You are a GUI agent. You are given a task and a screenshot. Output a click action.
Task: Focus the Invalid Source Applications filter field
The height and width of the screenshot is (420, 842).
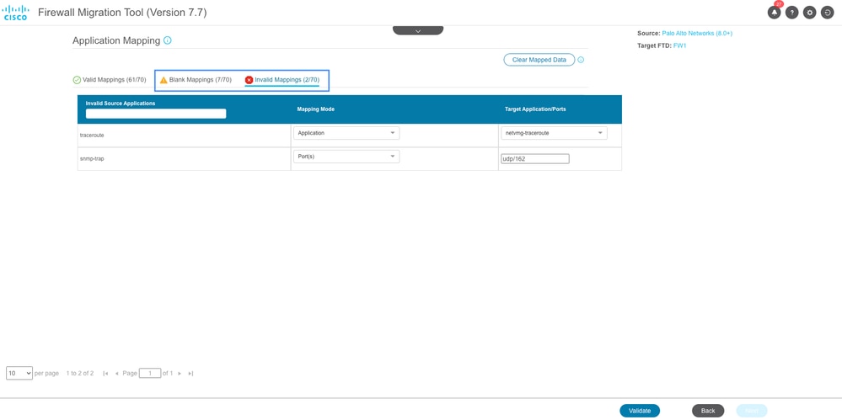[x=156, y=114]
